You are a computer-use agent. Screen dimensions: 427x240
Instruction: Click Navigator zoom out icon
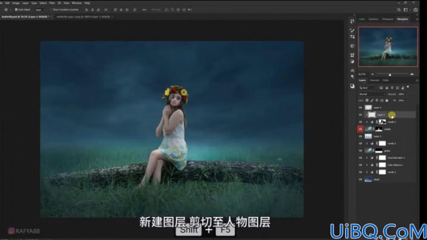(372, 74)
